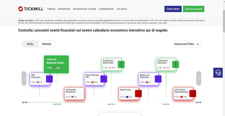Click the Australia flag on Retail Trade
This screenshot has height=116, width=225.
tap(127, 97)
